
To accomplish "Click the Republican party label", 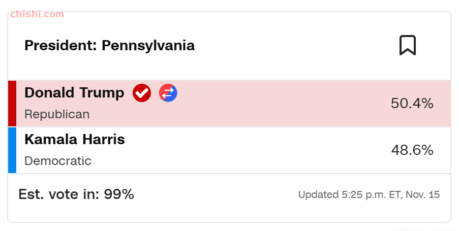I will click(57, 114).
